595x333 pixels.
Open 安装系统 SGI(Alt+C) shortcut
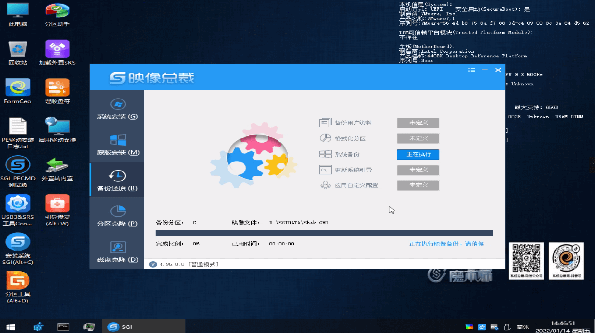coord(18,249)
